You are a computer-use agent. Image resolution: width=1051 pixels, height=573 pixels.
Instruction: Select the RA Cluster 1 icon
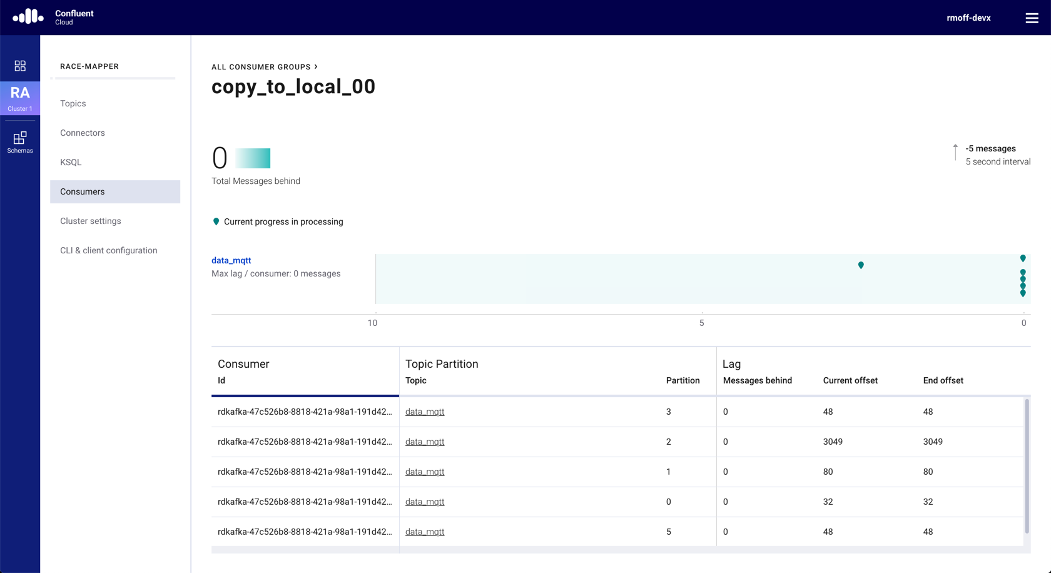[20, 98]
